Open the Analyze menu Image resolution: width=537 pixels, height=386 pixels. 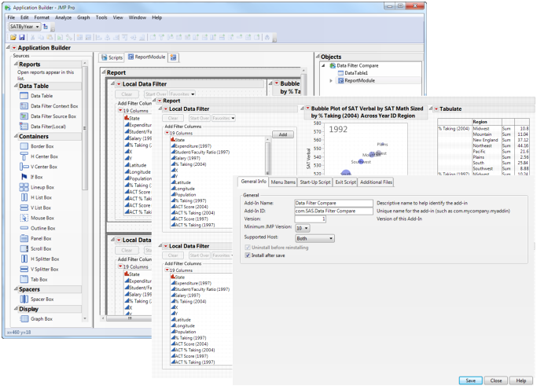coord(63,17)
